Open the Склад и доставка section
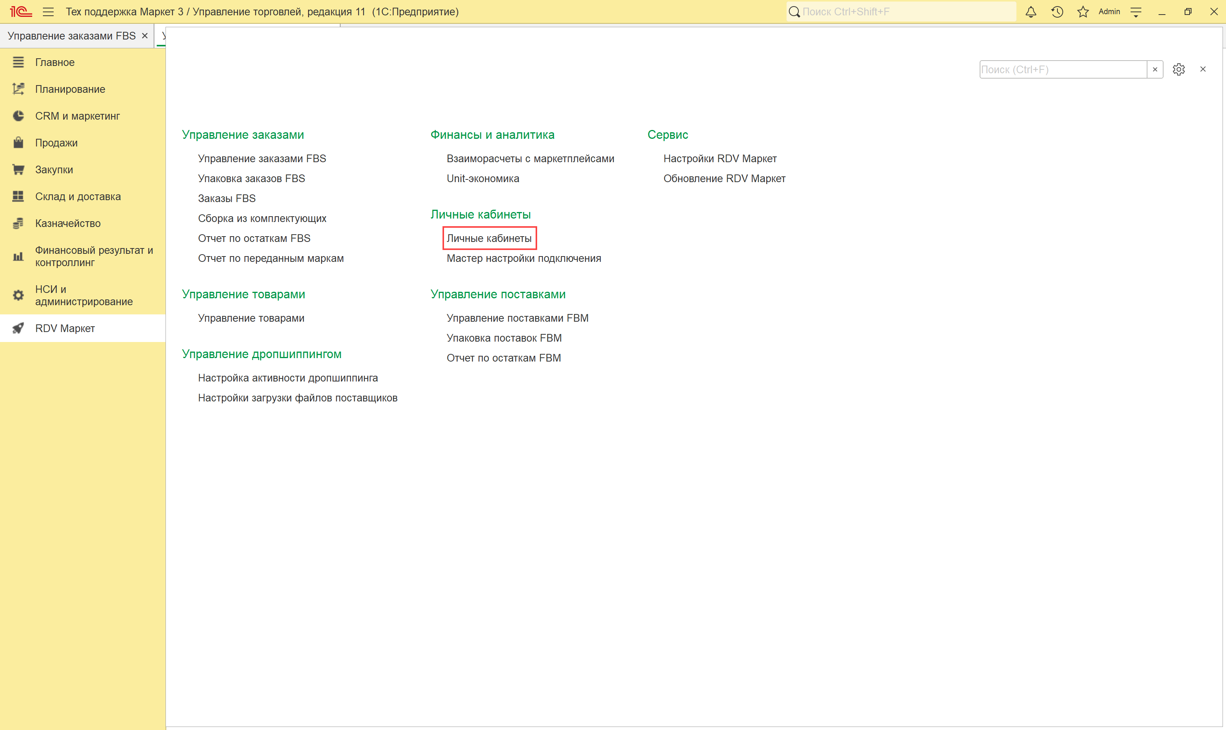 coord(78,196)
